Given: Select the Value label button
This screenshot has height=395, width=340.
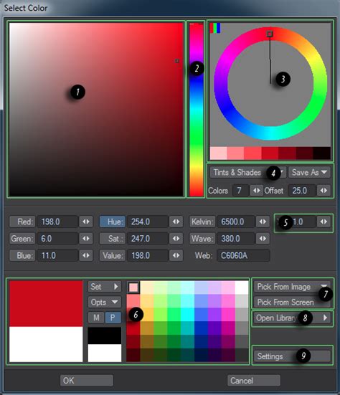Looking at the screenshot, I should click(x=113, y=255).
